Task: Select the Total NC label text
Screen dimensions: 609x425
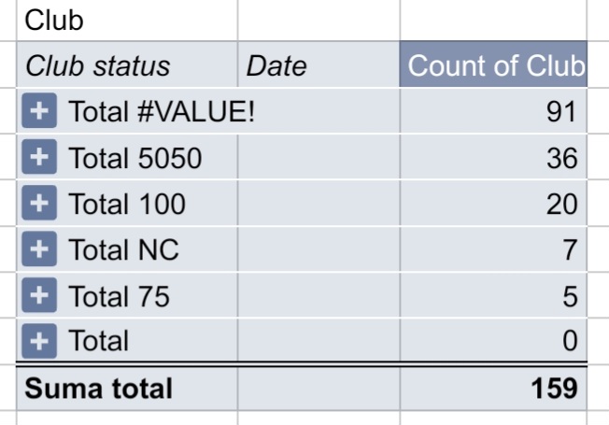Action: 123,249
